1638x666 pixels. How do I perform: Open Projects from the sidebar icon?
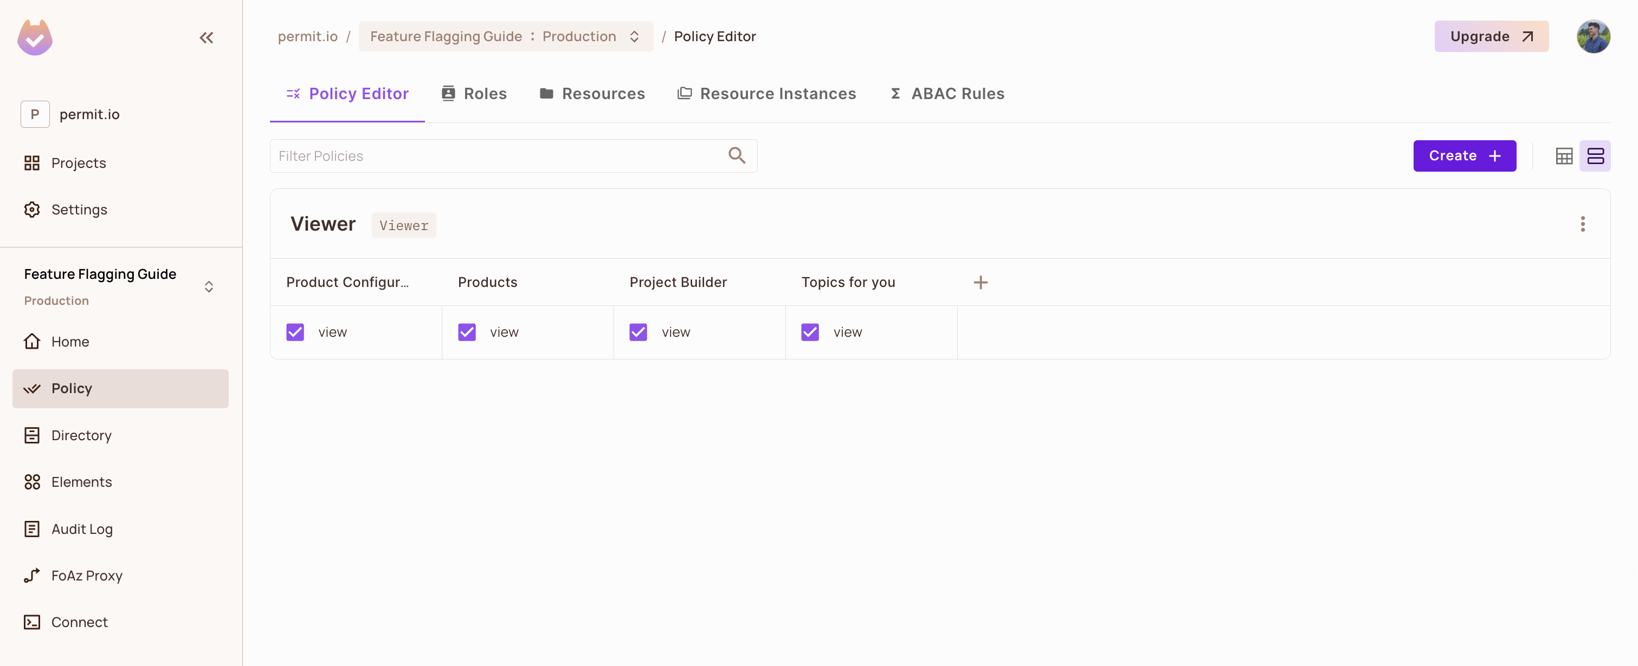(x=78, y=162)
